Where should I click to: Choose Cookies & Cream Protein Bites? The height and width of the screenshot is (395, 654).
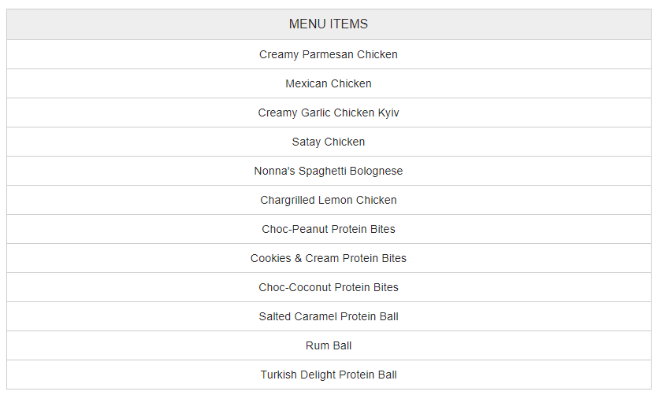coord(329,259)
